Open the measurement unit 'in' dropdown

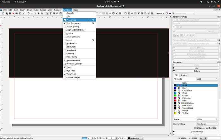[203, 138]
